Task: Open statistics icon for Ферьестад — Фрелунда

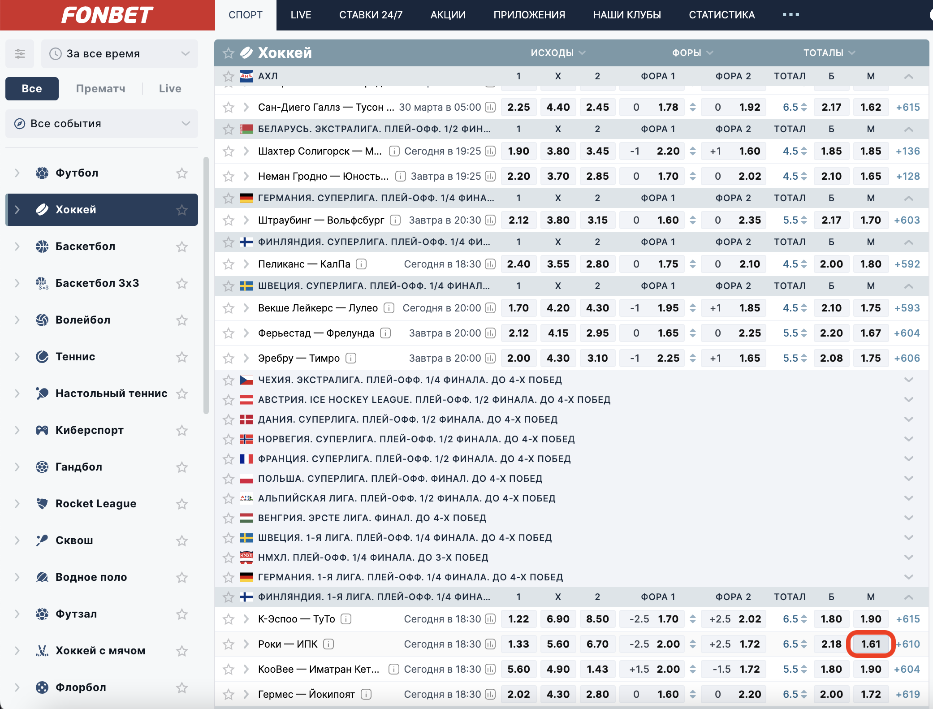Action: 491,333
